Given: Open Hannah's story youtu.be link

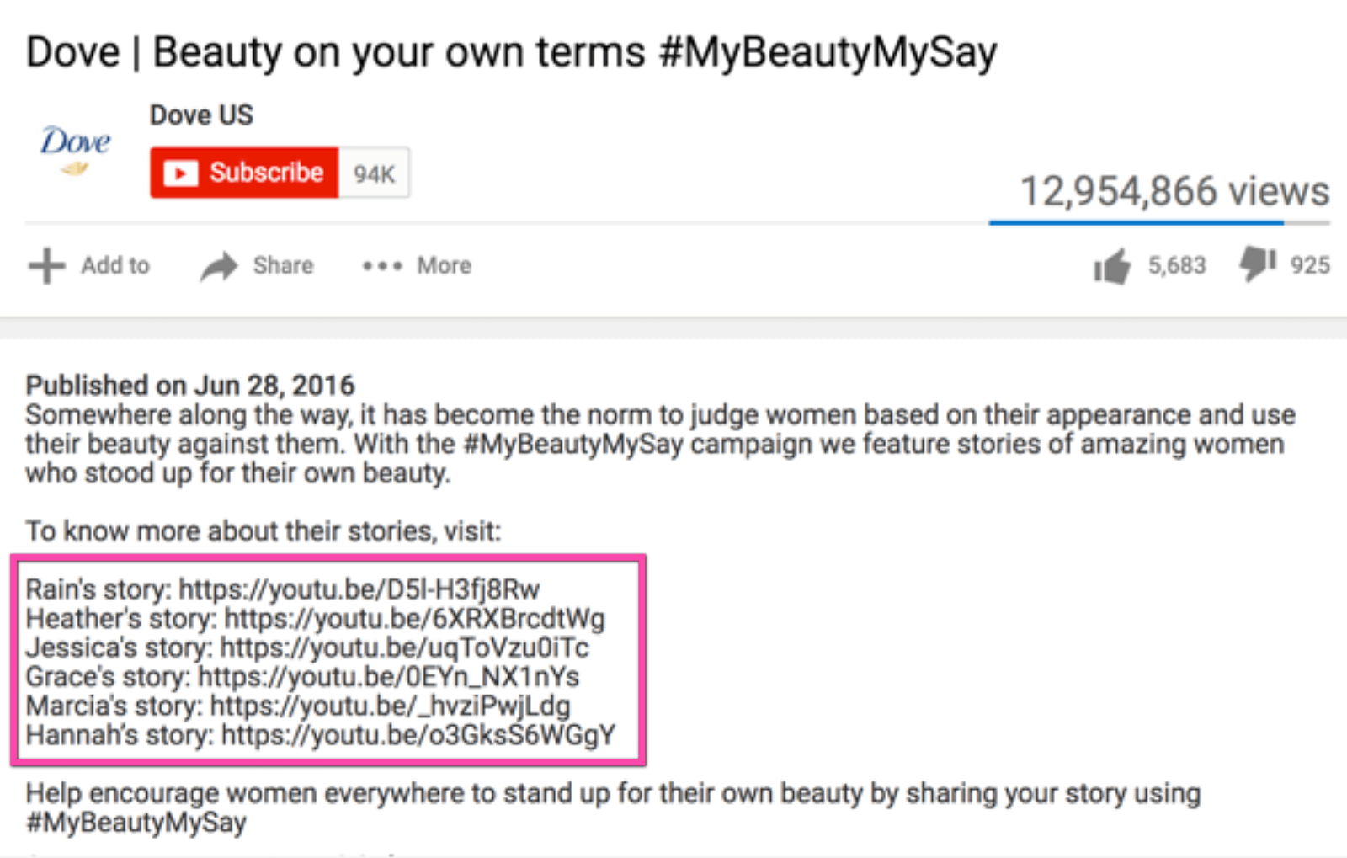Looking at the screenshot, I should tap(418, 735).
